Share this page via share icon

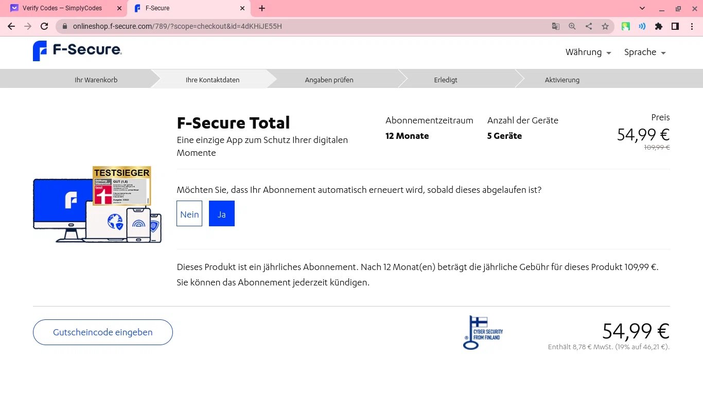point(589,26)
